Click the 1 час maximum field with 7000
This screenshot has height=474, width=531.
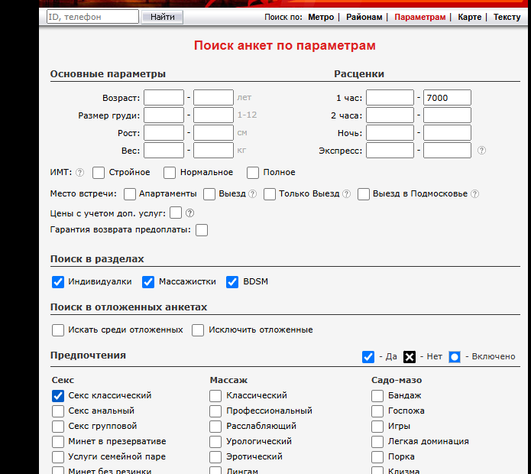pyautogui.click(x=447, y=98)
